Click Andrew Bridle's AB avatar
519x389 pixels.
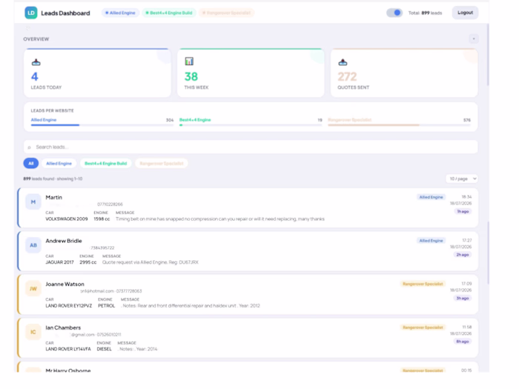pos(33,245)
